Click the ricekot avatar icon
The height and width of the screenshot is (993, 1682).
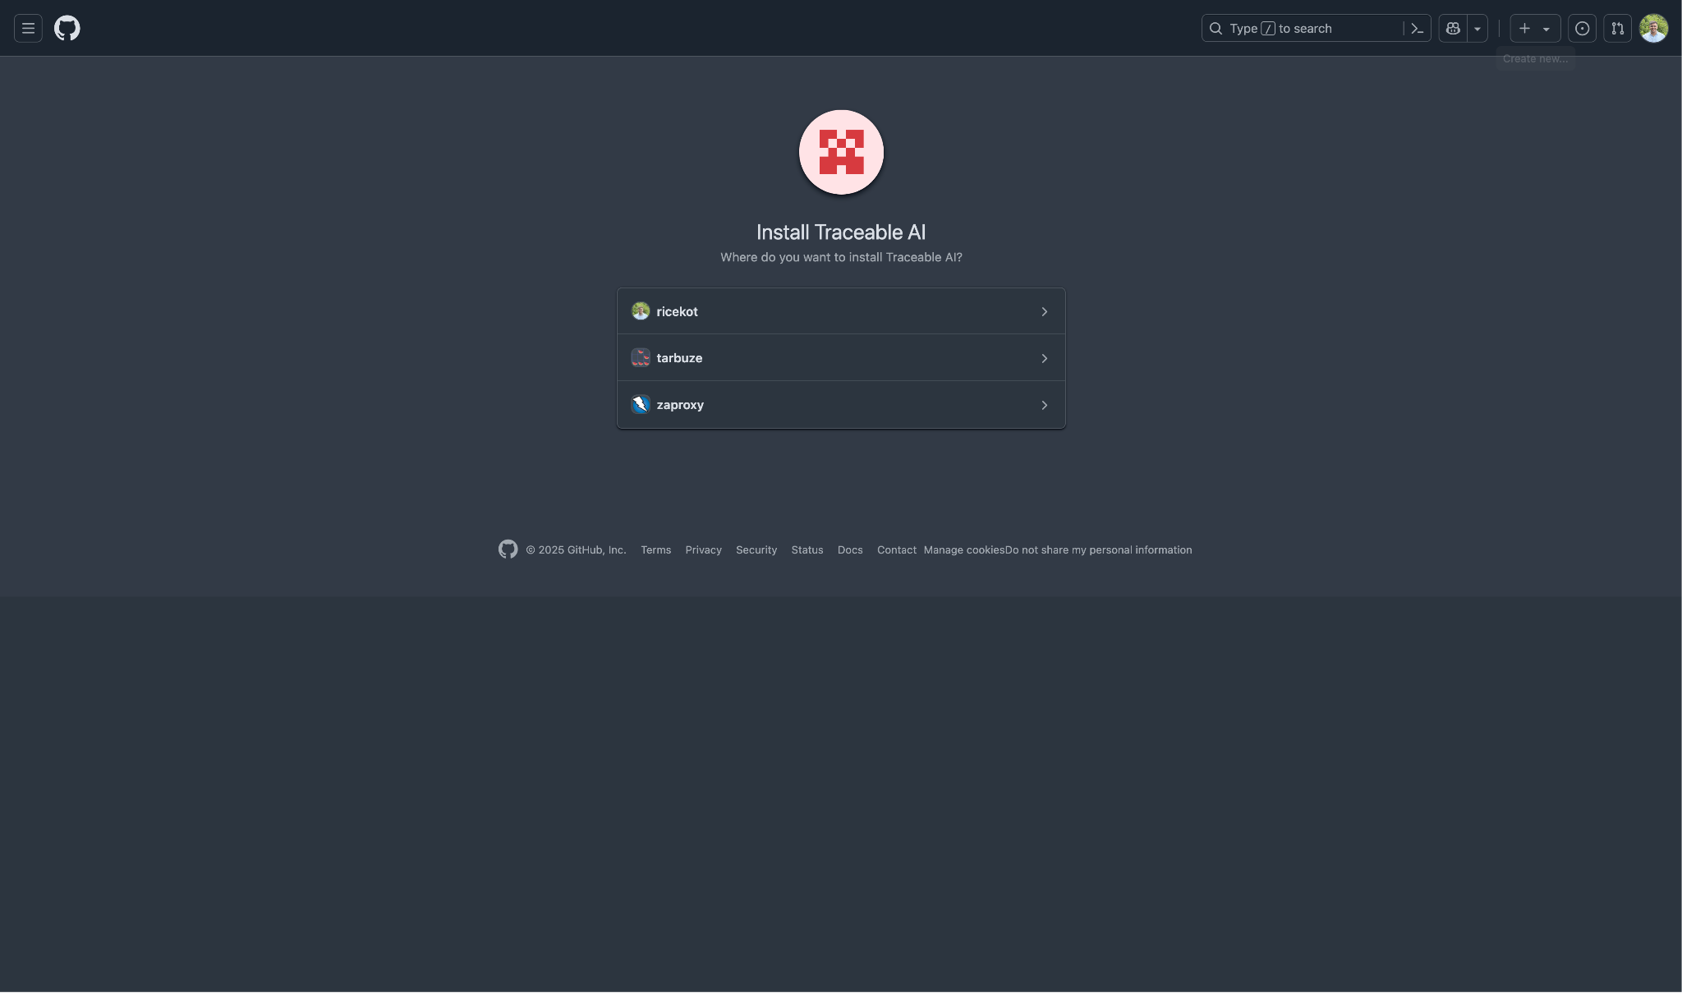641,311
